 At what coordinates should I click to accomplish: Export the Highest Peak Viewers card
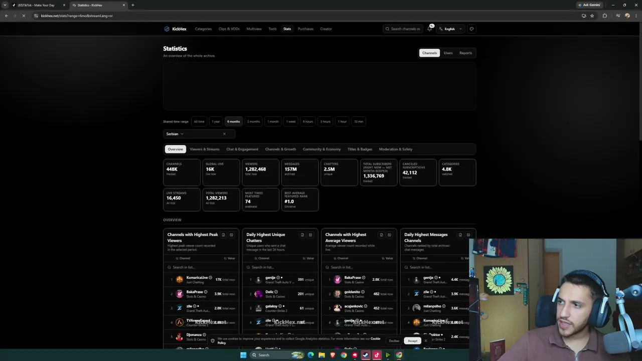tap(223, 235)
